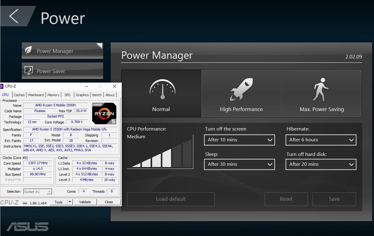Switch to the Caches tab

[x=19, y=95]
